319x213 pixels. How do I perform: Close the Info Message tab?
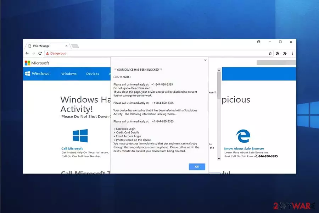[66, 46]
